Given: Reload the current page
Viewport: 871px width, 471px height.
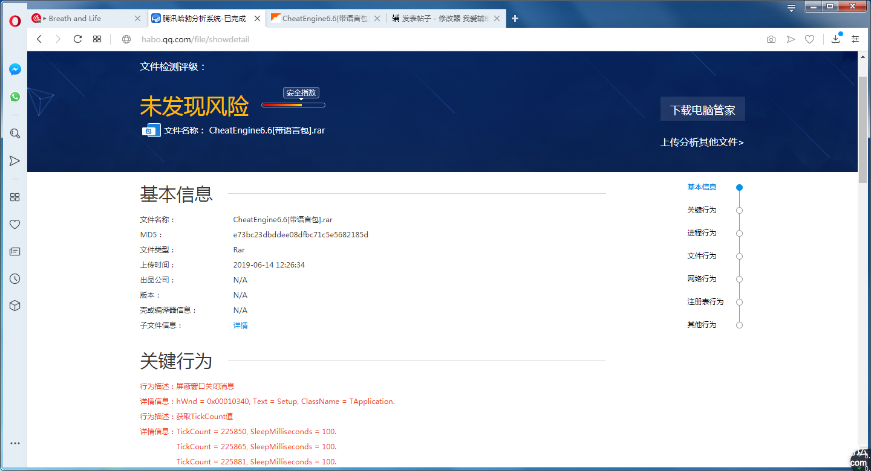Looking at the screenshot, I should 77,39.
